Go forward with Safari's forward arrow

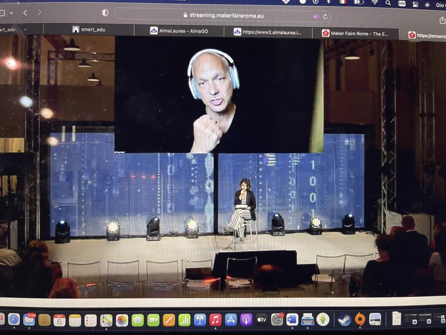tap(39, 12)
